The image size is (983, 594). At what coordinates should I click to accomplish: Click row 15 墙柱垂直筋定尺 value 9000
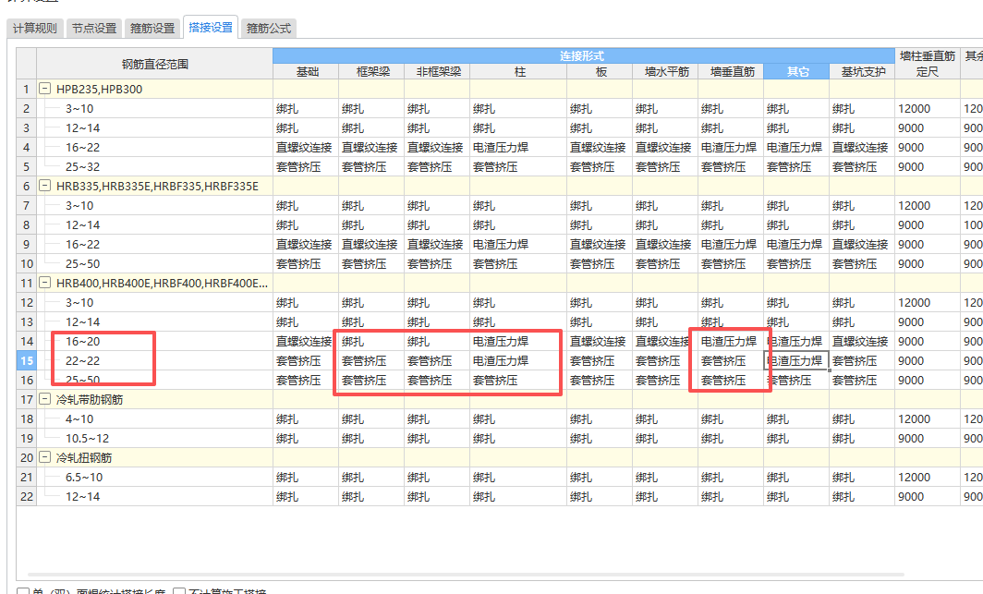928,361
